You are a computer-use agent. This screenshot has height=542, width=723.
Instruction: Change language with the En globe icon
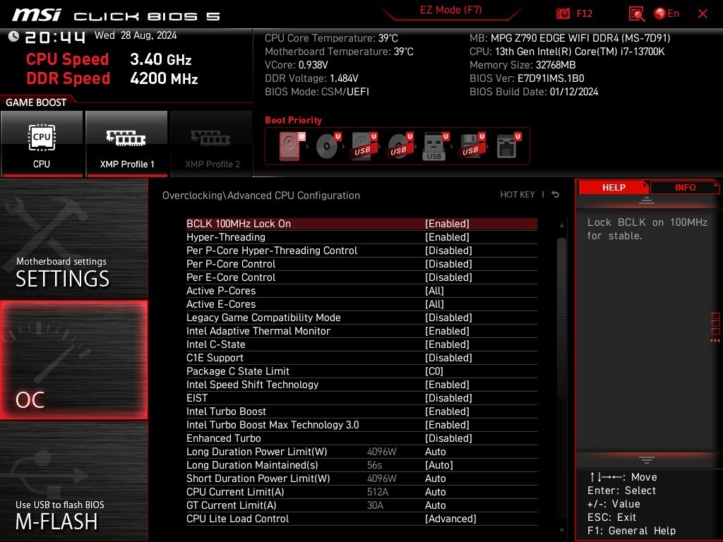coord(667,14)
